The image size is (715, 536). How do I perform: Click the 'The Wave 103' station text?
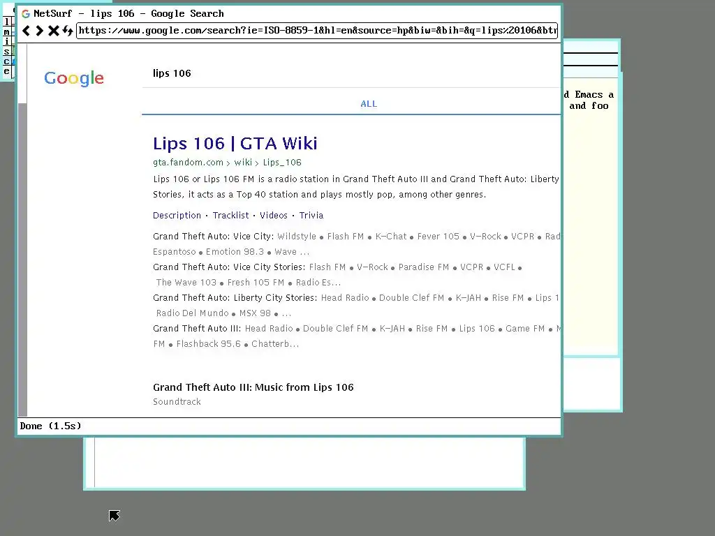click(186, 282)
